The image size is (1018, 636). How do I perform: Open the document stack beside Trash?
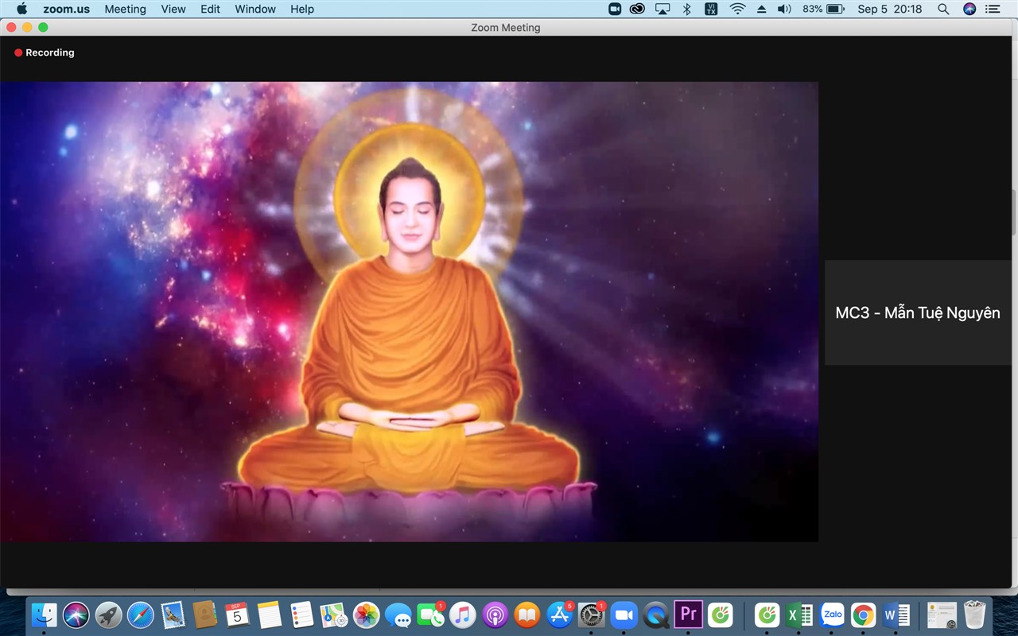click(x=942, y=615)
